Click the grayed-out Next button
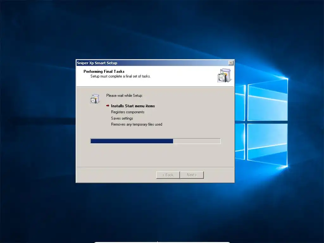The height and width of the screenshot is (243, 324). [x=192, y=175]
